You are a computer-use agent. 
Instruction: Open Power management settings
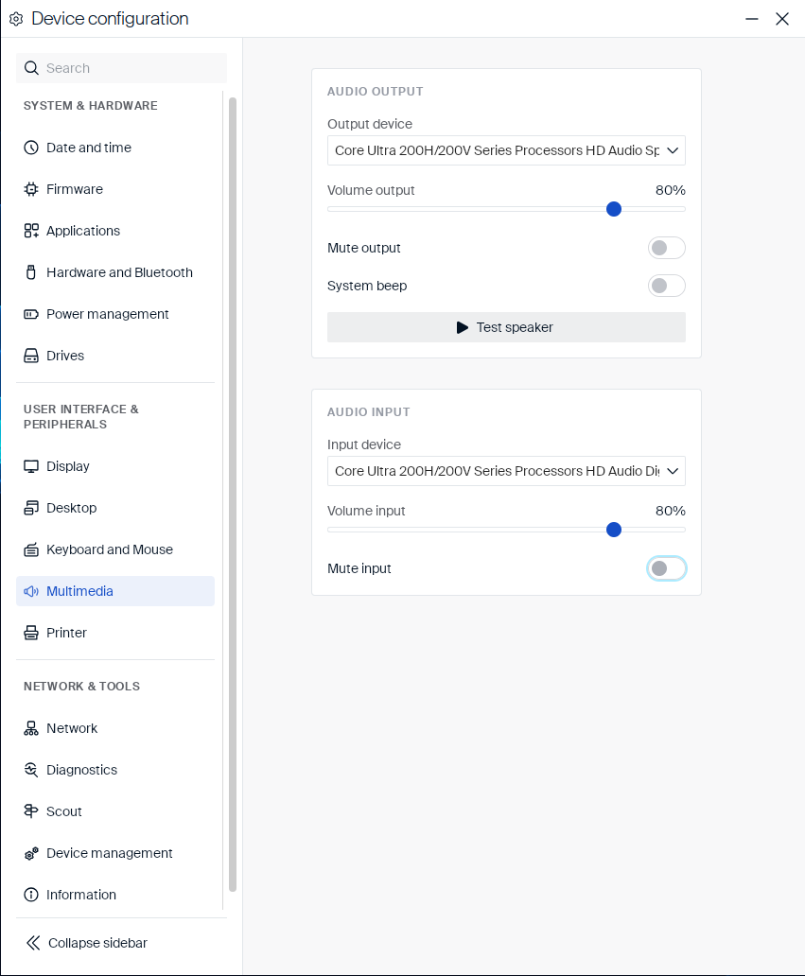[115, 314]
